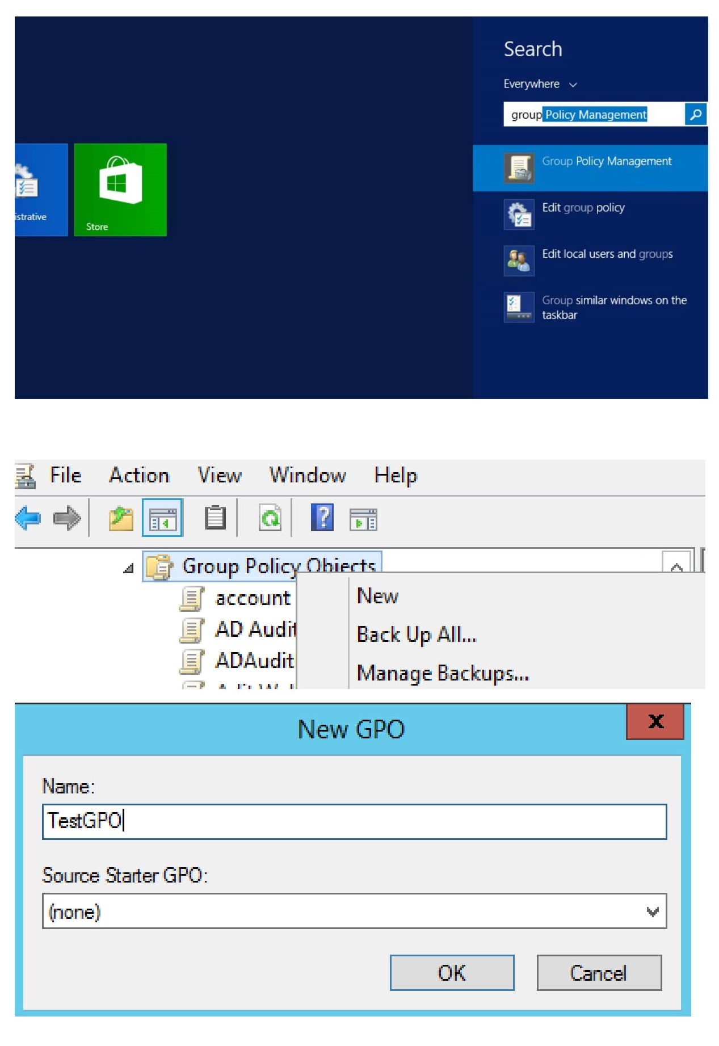The width and height of the screenshot is (719, 1046).
Task: Click the GPO Name text field
Action: pos(354,821)
